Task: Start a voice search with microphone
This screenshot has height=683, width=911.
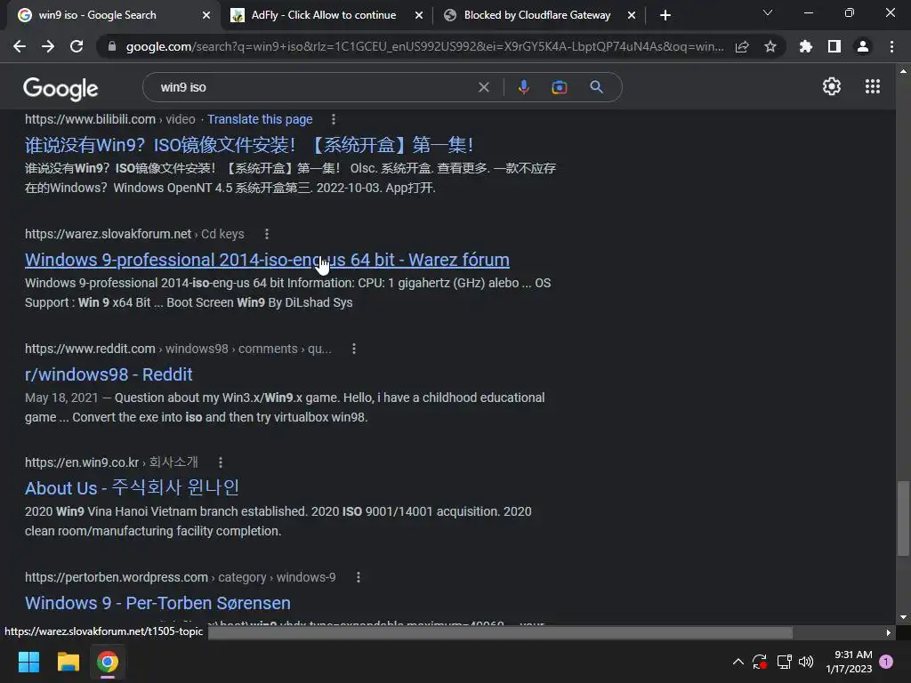Action: 523,87
